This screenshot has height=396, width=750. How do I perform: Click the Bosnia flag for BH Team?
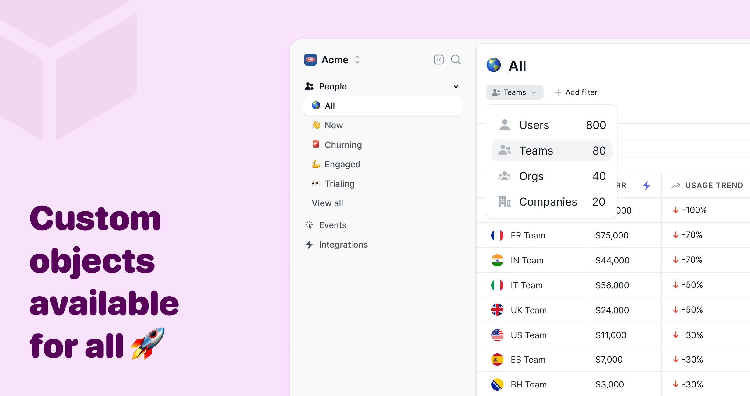(497, 384)
